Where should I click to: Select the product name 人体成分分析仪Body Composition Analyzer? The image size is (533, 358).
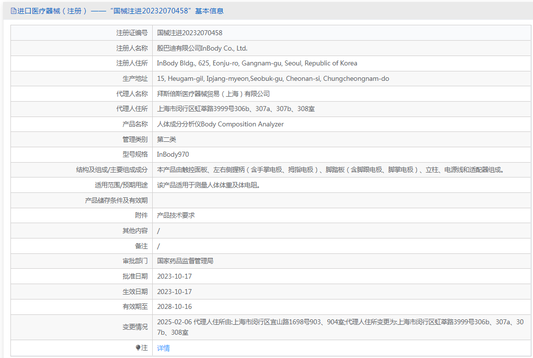click(x=220, y=124)
